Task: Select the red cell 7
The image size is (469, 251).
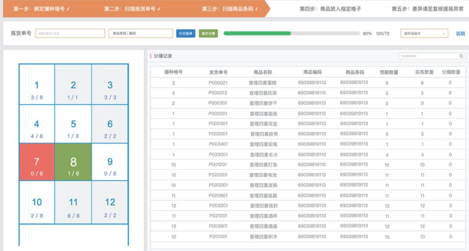Action: pos(37,162)
